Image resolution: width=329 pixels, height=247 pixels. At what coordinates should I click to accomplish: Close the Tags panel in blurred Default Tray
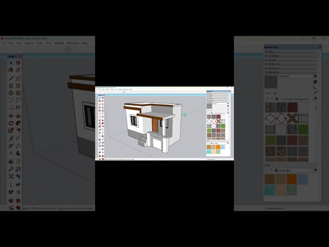316,51
